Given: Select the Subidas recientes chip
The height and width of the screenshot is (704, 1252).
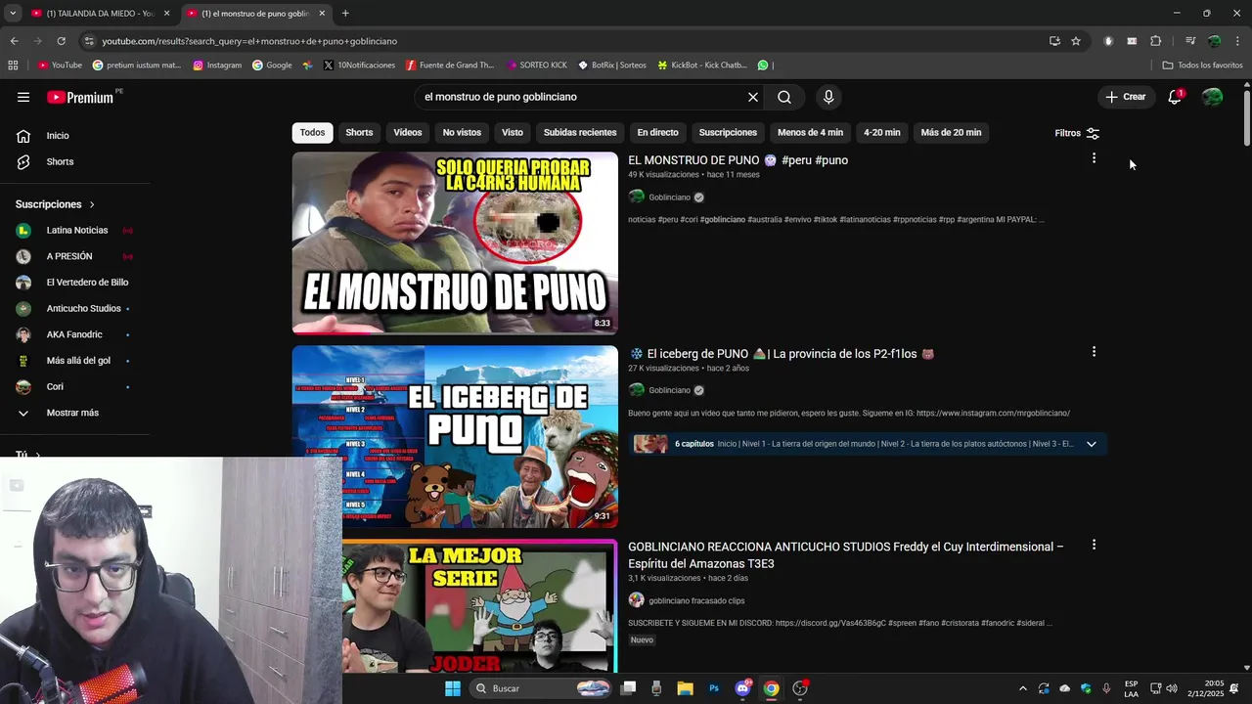Looking at the screenshot, I should point(580,133).
